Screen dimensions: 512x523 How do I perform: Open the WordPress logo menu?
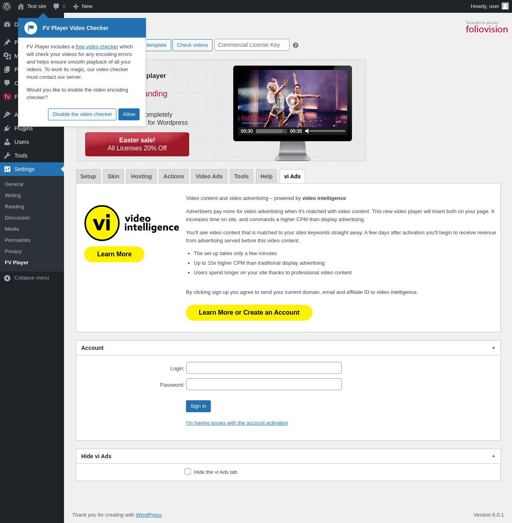(7, 6)
